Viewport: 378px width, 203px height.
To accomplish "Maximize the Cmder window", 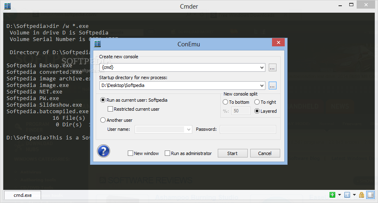I will tap(351, 5).
